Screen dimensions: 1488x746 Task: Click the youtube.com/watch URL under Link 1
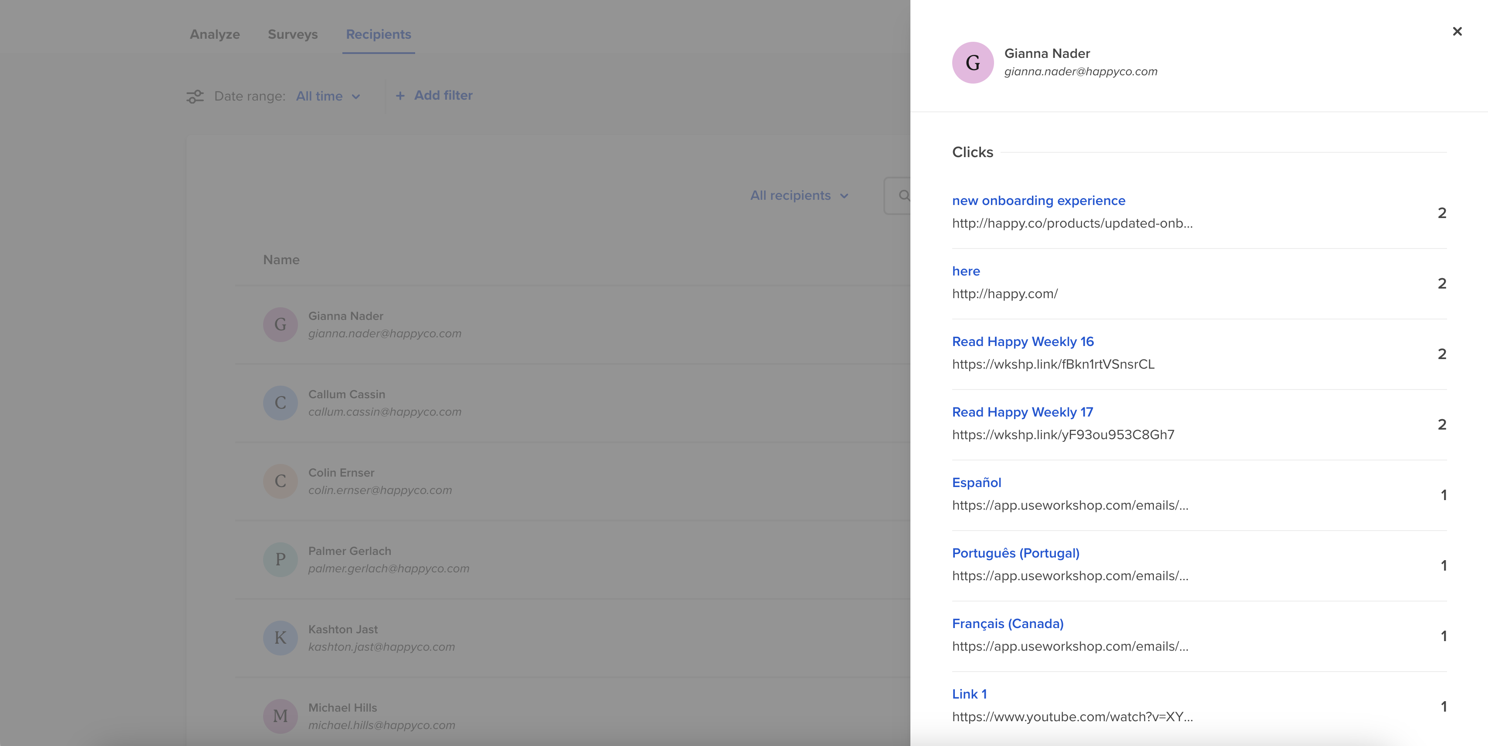1072,716
